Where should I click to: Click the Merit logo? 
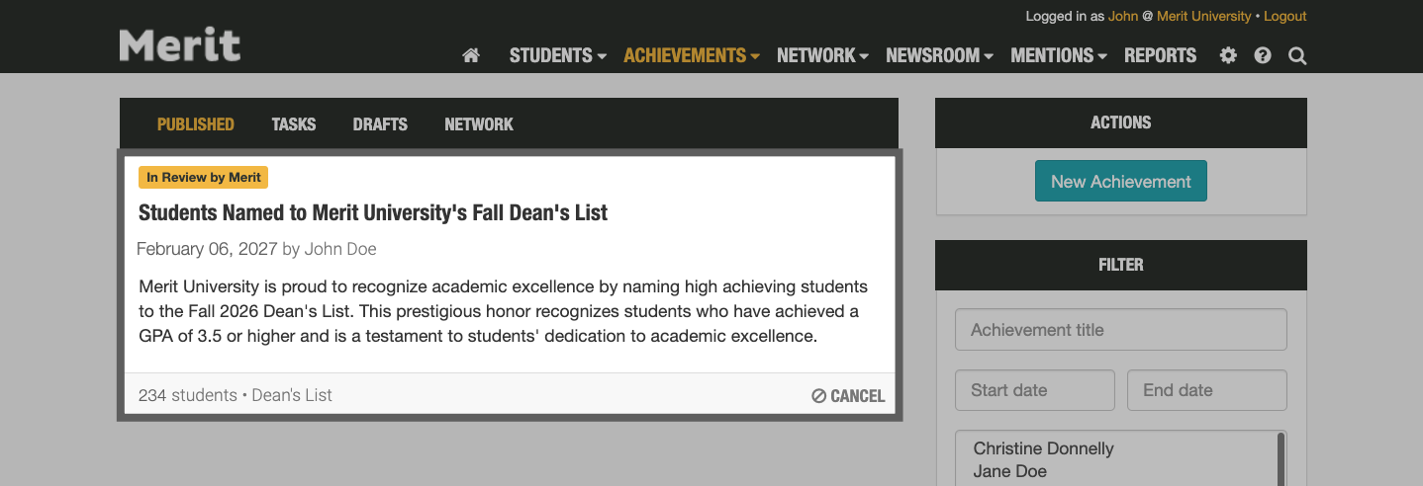[180, 45]
